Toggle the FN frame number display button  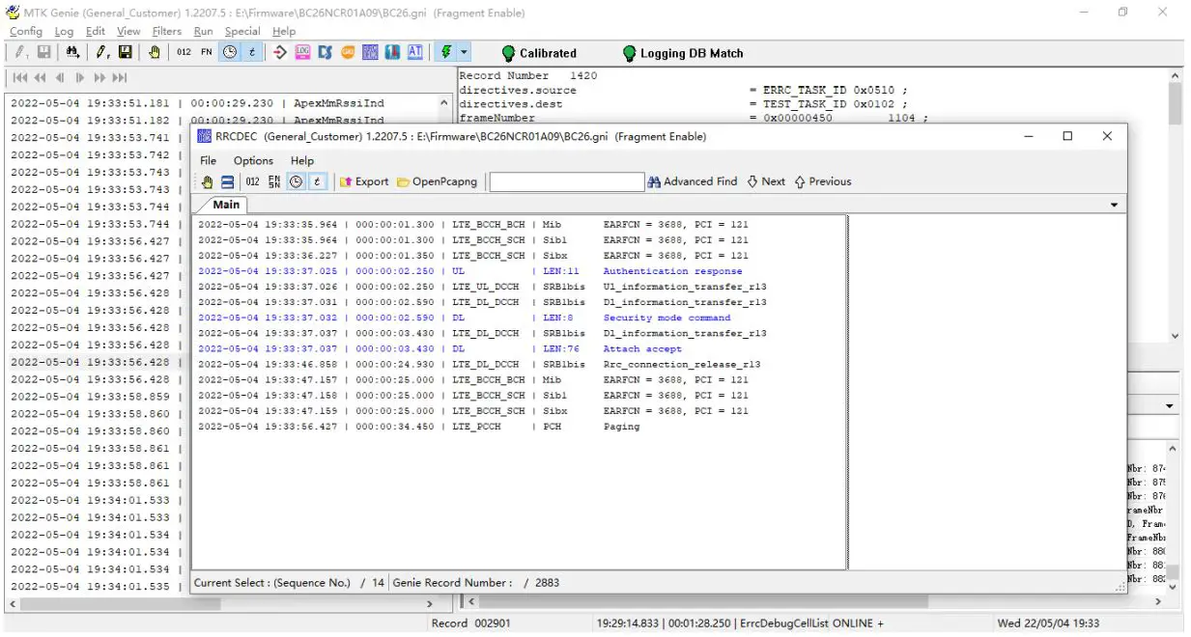click(x=207, y=52)
